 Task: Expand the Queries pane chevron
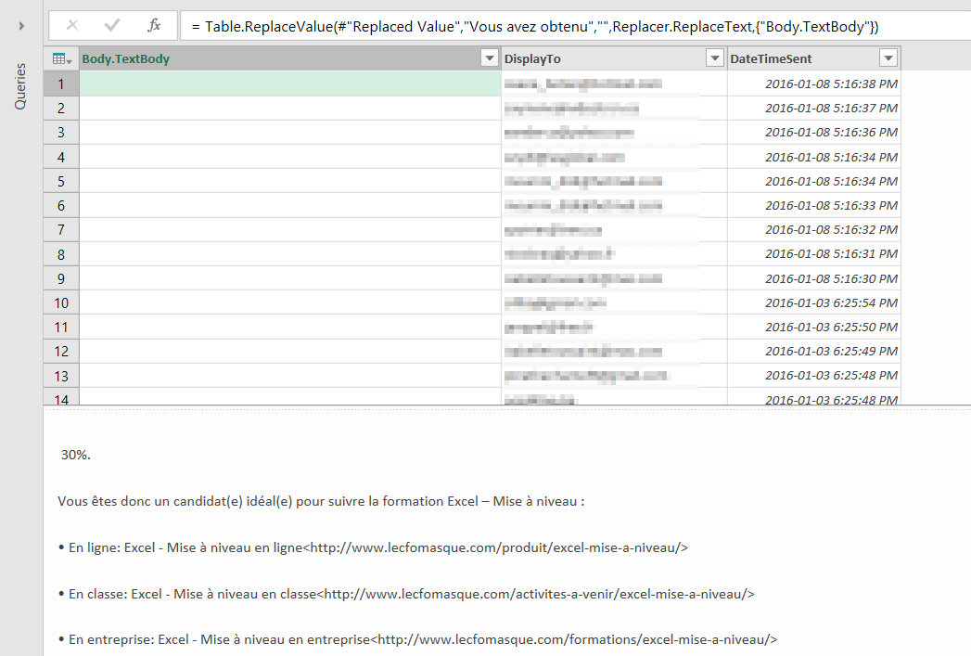click(x=20, y=26)
